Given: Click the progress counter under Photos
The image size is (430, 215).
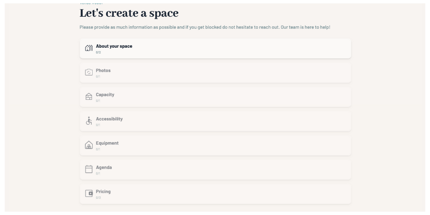Looking at the screenshot, I should point(98,76).
